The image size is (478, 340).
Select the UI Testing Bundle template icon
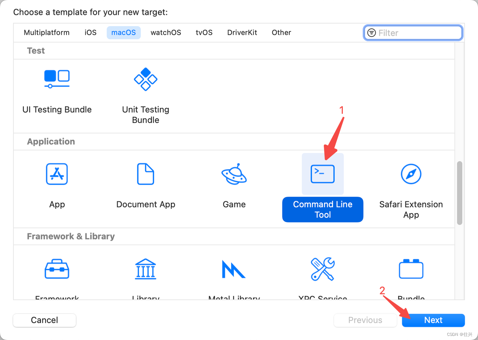pos(57,79)
